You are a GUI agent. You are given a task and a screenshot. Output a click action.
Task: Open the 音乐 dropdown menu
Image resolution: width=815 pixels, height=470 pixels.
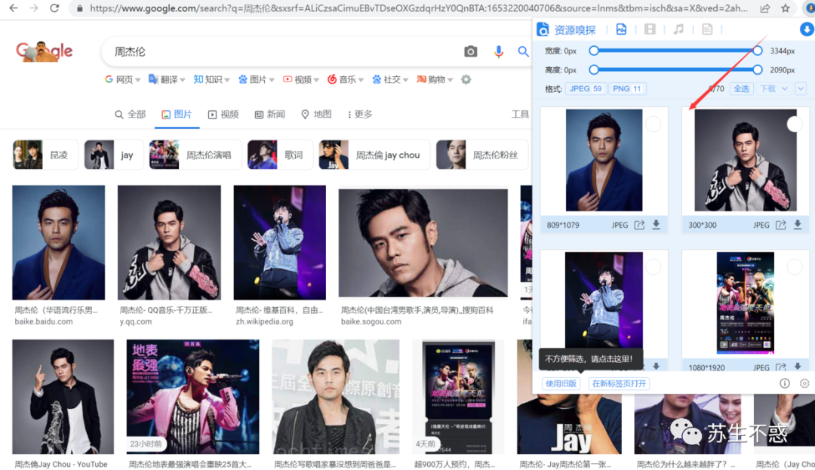[x=346, y=79]
